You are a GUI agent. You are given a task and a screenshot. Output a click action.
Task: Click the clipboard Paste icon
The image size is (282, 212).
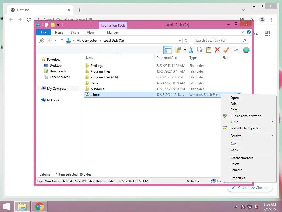[209, 50]
